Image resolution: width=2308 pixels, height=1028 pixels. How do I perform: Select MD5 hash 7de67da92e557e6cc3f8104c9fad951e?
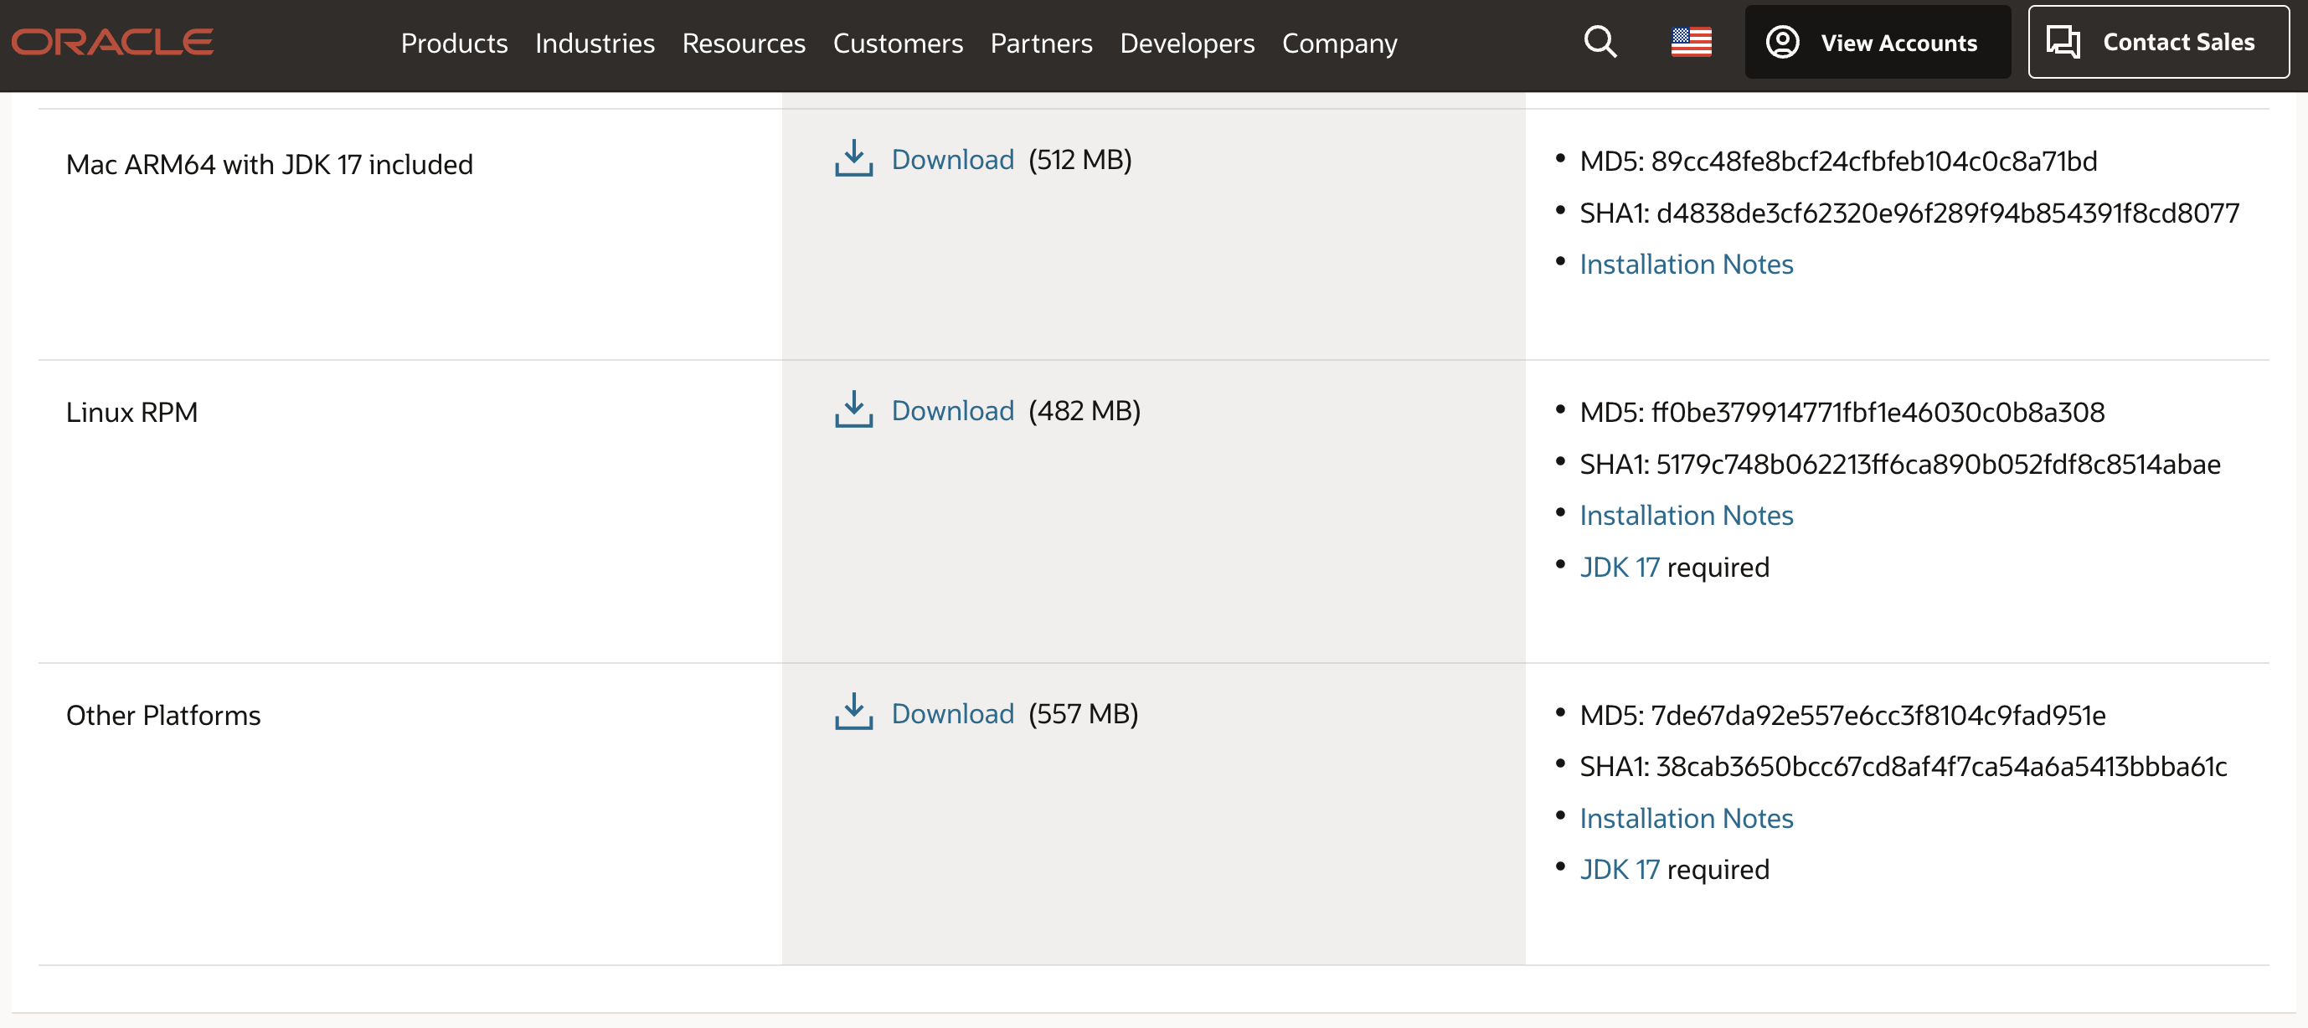(x=1878, y=716)
